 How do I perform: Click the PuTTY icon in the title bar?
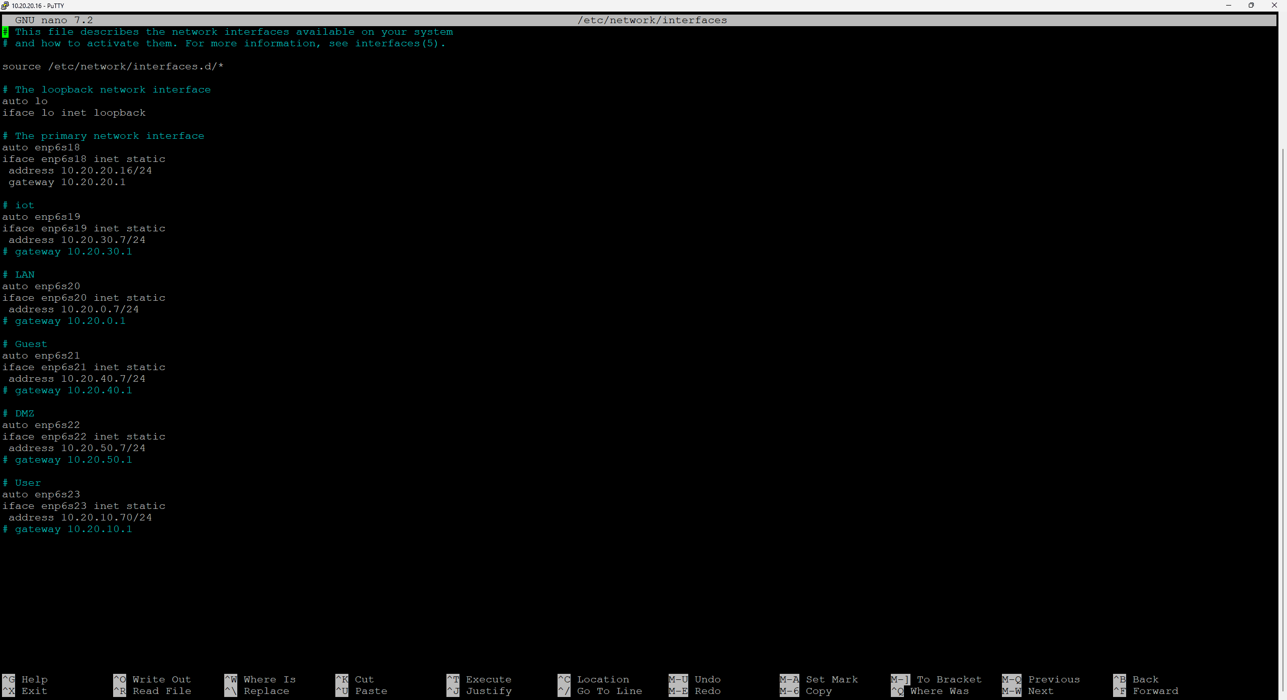[5, 6]
